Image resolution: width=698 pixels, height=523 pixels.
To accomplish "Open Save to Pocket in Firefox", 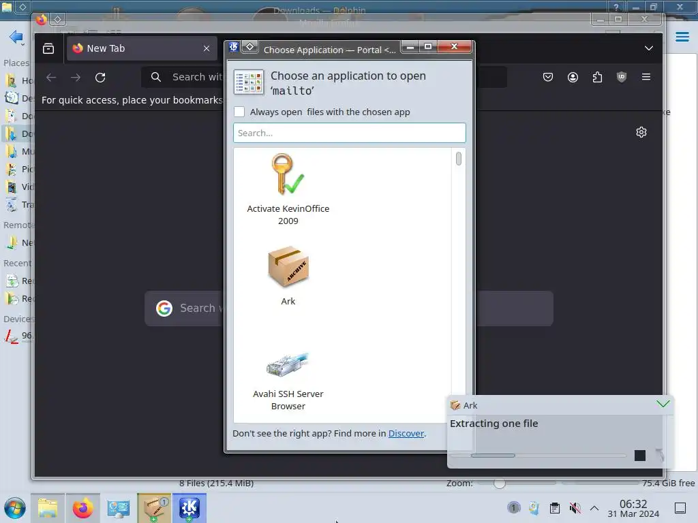I will (x=548, y=77).
